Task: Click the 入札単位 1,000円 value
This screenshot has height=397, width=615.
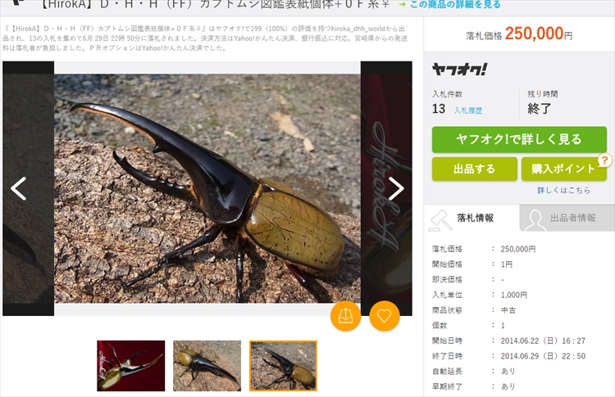Action: tap(514, 295)
